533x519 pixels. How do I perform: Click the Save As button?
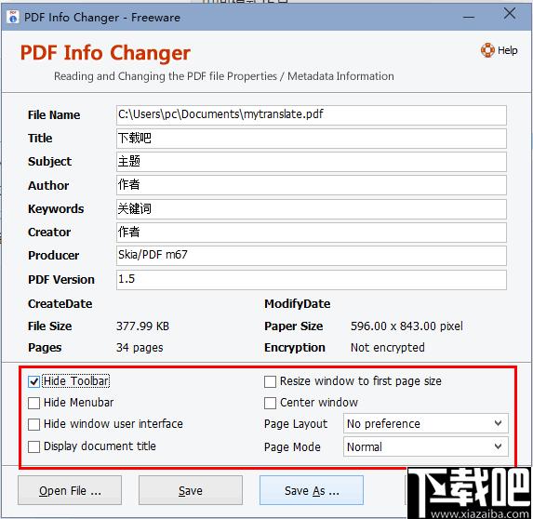coord(312,490)
